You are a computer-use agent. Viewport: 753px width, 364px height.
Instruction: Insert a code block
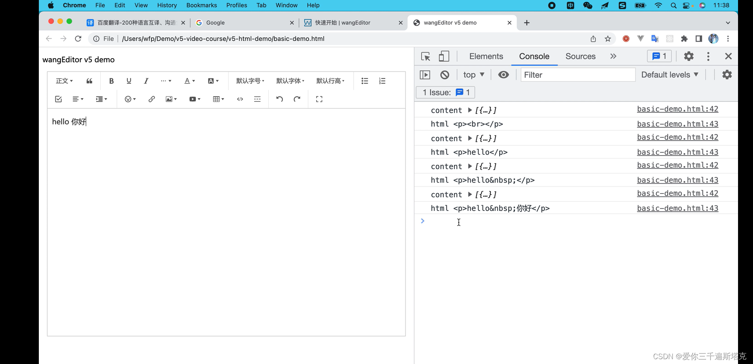[240, 99]
